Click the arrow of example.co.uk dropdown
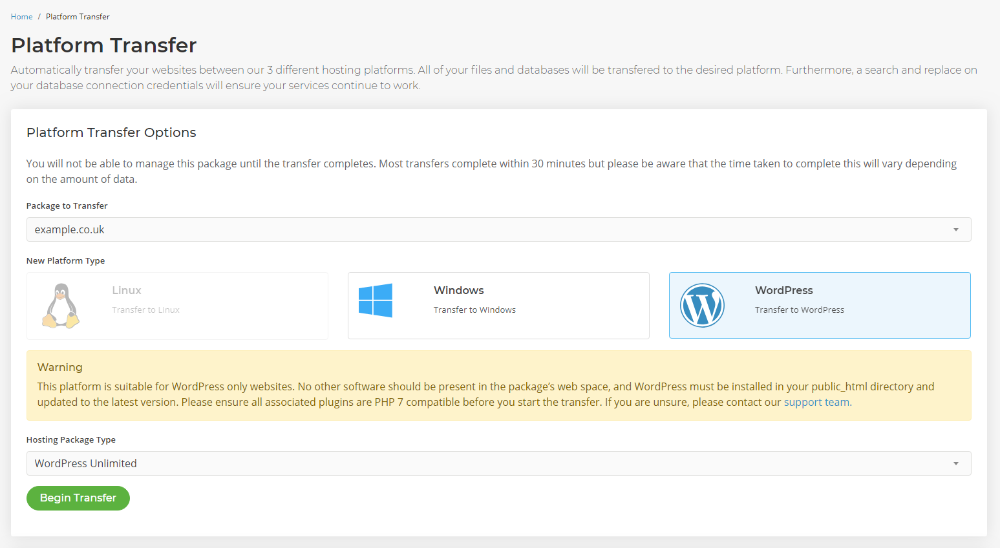 955,230
